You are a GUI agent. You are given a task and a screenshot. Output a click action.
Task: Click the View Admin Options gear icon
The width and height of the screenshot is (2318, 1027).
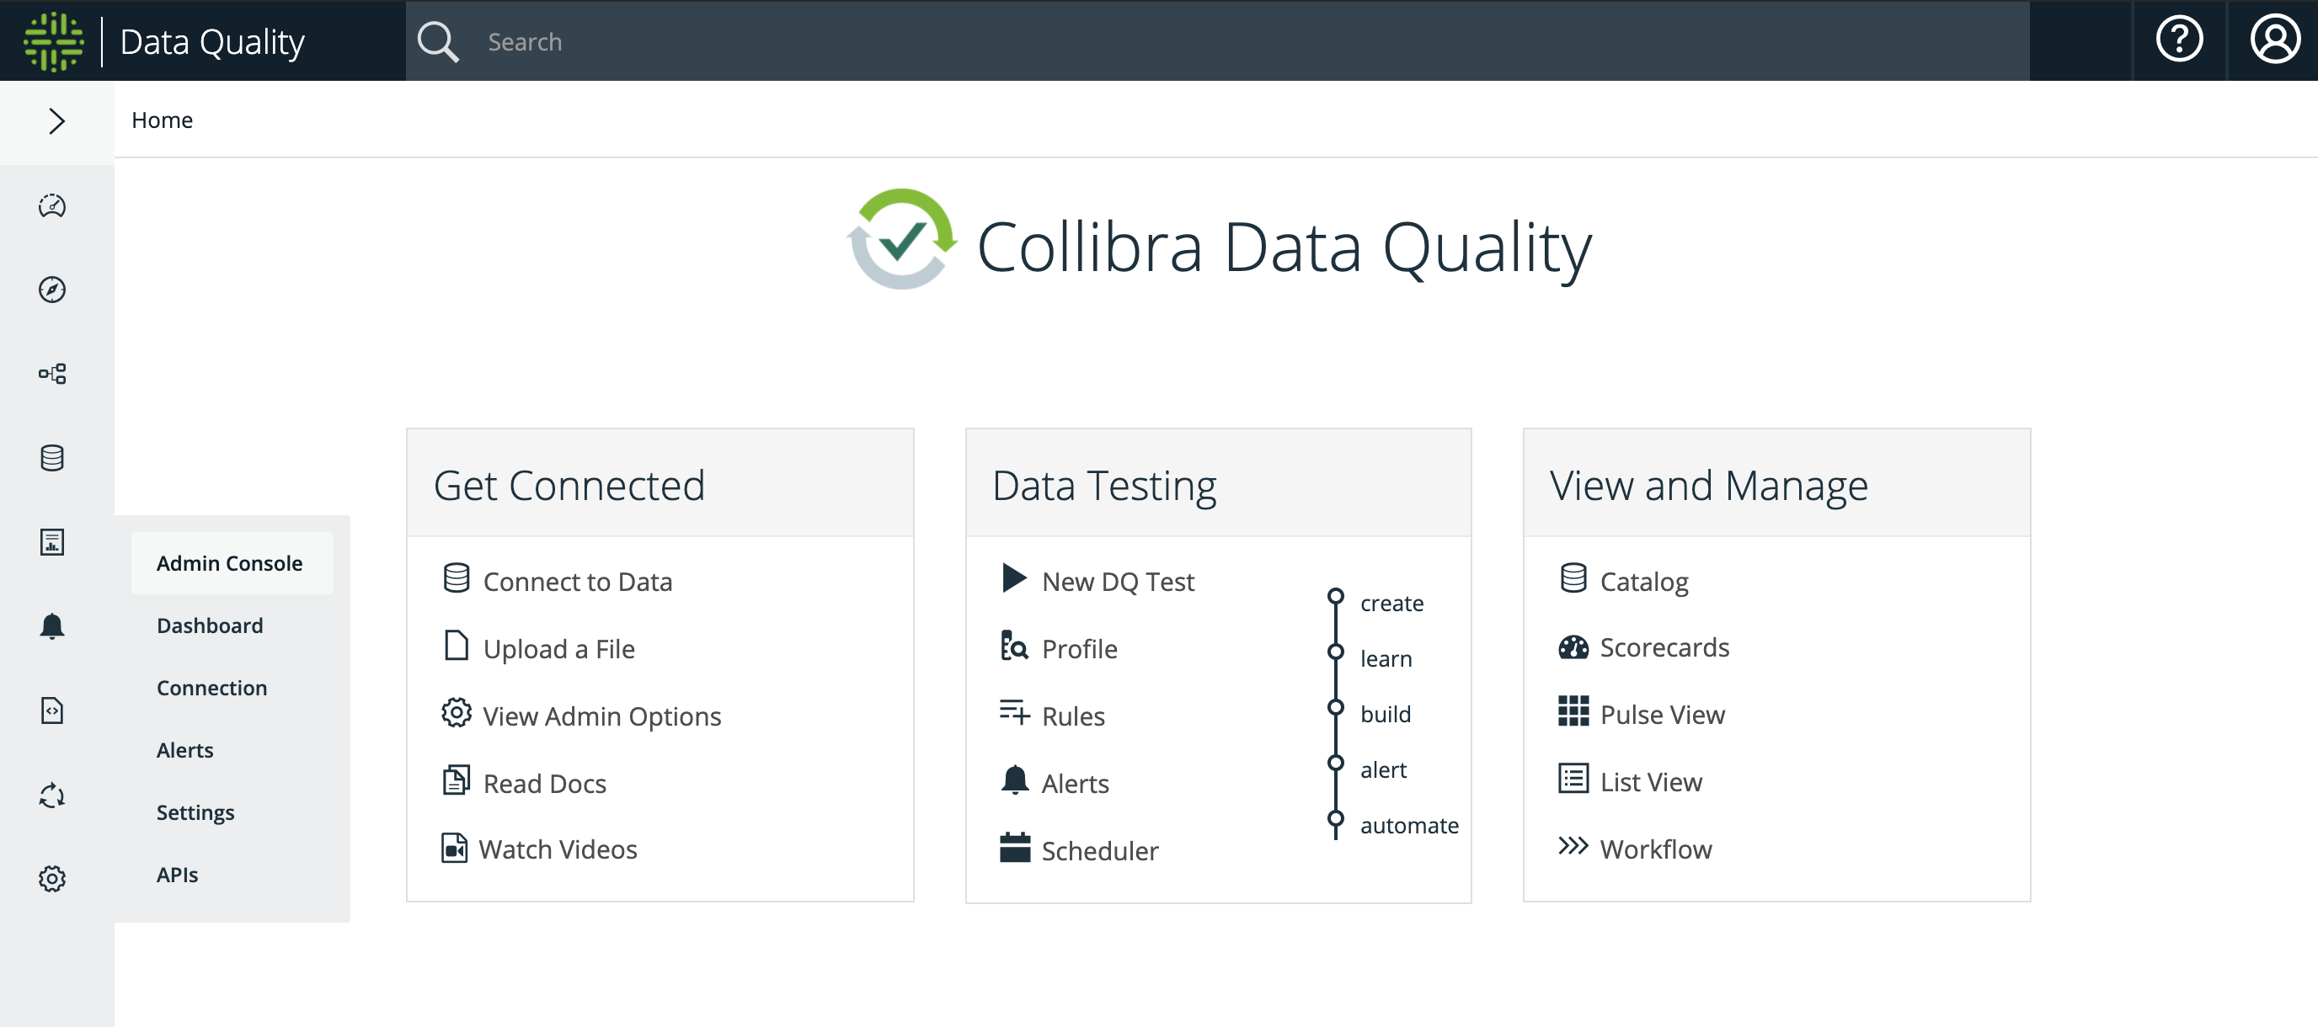(457, 712)
